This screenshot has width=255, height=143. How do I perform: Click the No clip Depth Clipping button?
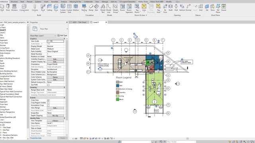click(55, 116)
